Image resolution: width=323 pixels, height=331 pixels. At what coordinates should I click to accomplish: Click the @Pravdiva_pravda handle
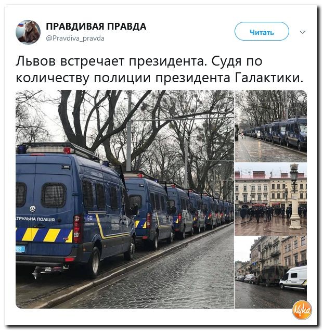pyautogui.click(x=75, y=39)
